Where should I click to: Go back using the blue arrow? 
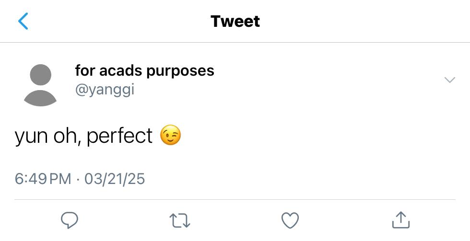click(x=23, y=21)
